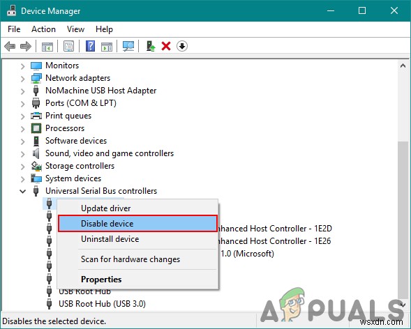Click the Update device driver toolbar icon
The height and width of the screenshot is (329, 411).
point(151,46)
